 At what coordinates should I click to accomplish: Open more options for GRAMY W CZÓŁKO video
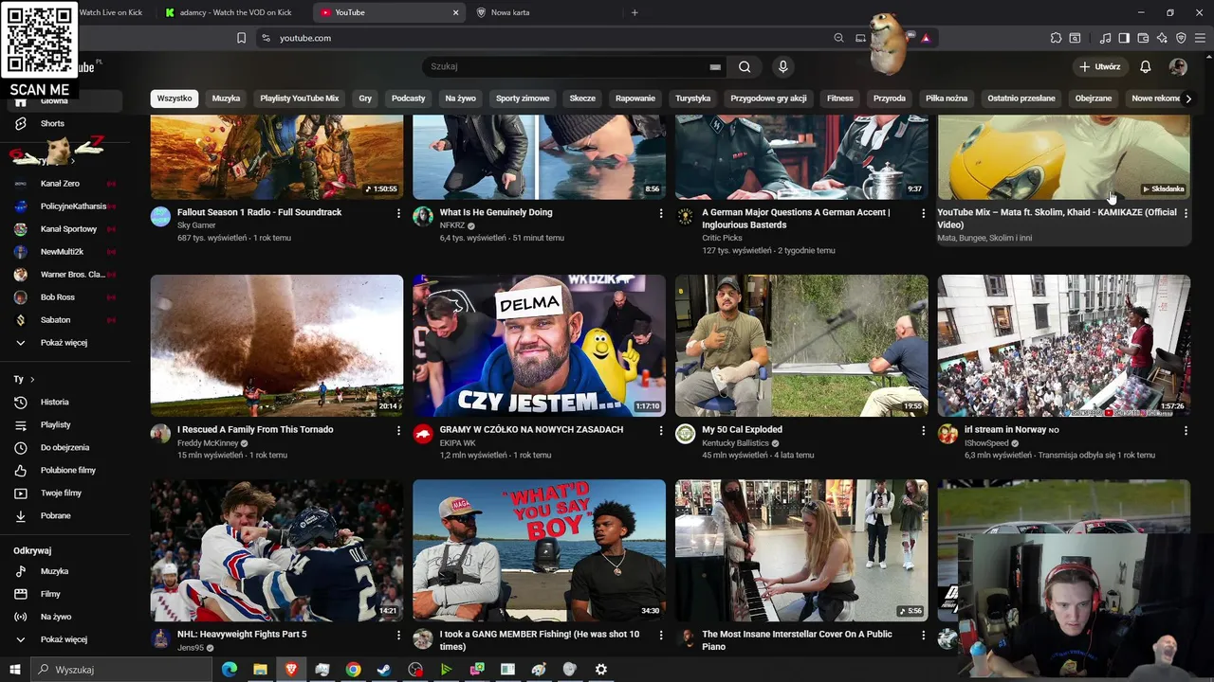(x=661, y=431)
